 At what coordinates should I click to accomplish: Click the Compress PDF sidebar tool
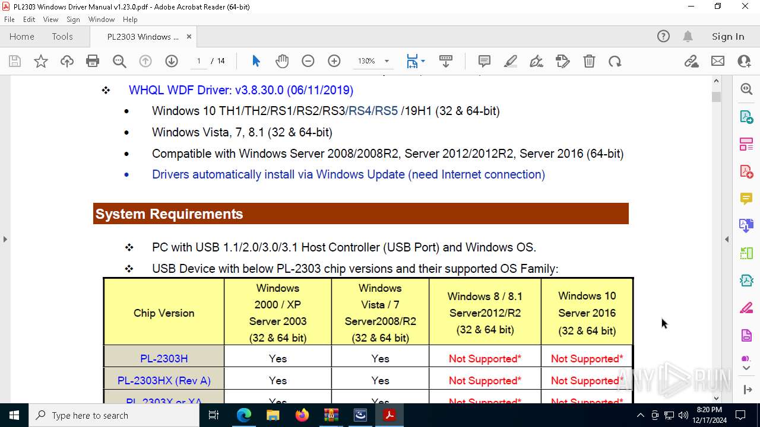pyautogui.click(x=746, y=281)
